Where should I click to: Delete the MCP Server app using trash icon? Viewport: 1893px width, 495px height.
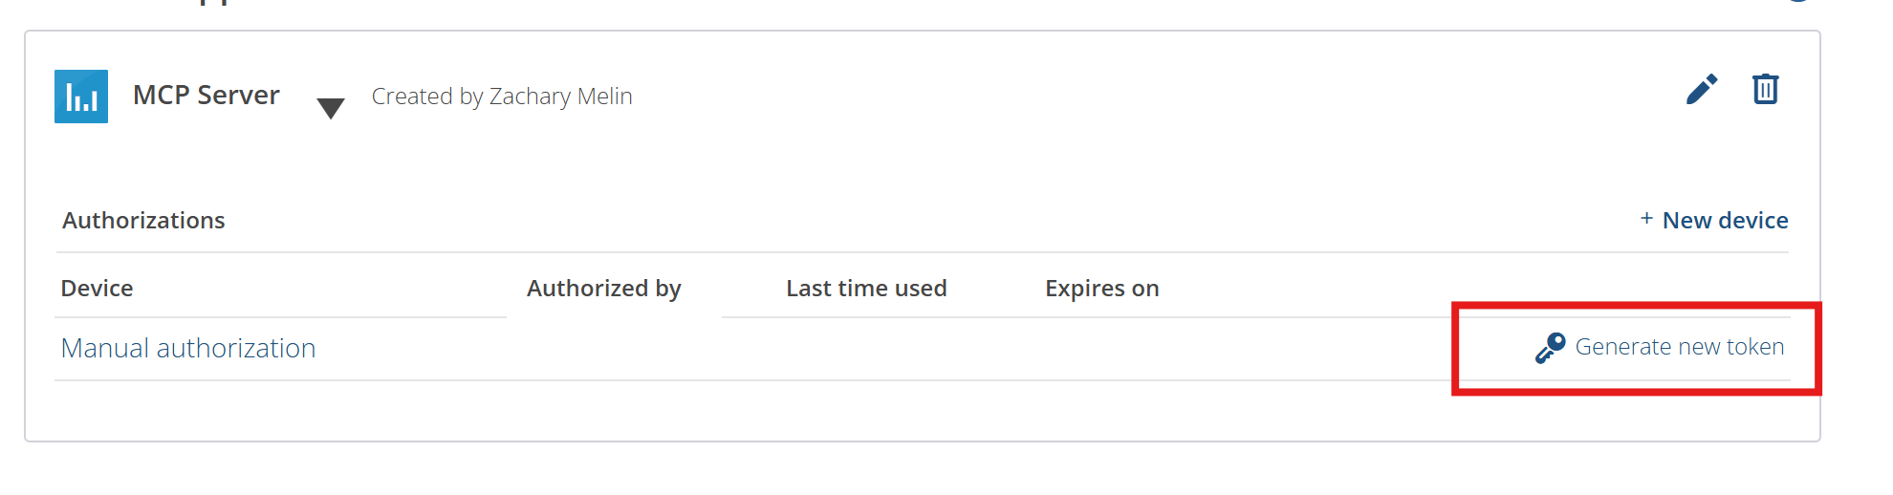coord(1765,89)
